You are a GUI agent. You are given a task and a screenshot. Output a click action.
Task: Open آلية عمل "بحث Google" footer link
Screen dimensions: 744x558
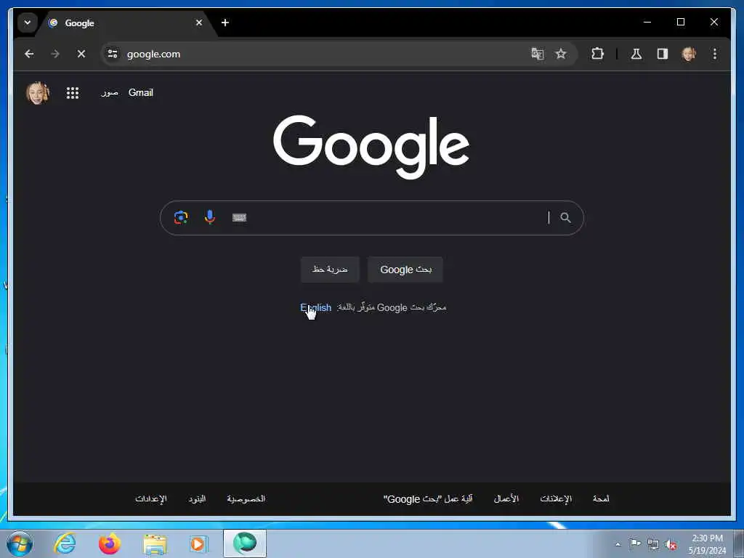pos(428,498)
